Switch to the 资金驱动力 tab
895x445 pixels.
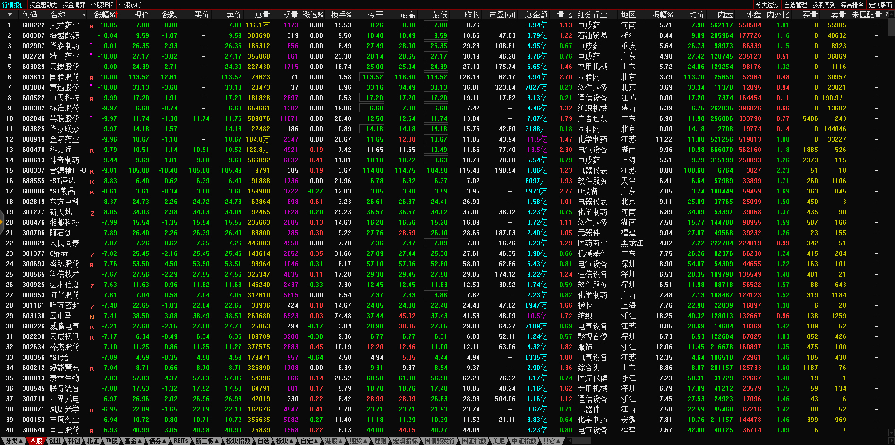[43, 5]
